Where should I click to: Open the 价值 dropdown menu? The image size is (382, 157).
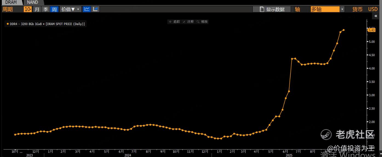point(70,9)
